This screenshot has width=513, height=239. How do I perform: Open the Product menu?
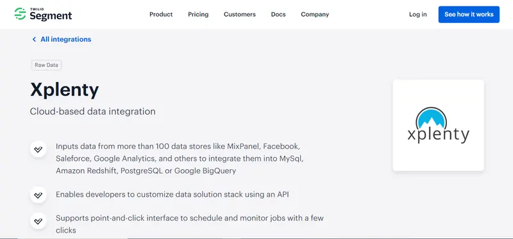161,14
